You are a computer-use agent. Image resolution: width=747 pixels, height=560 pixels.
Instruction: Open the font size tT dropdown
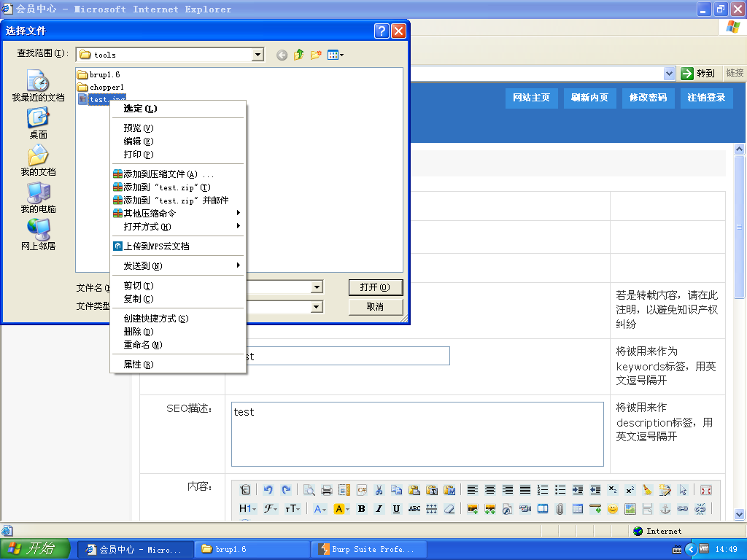[293, 508]
